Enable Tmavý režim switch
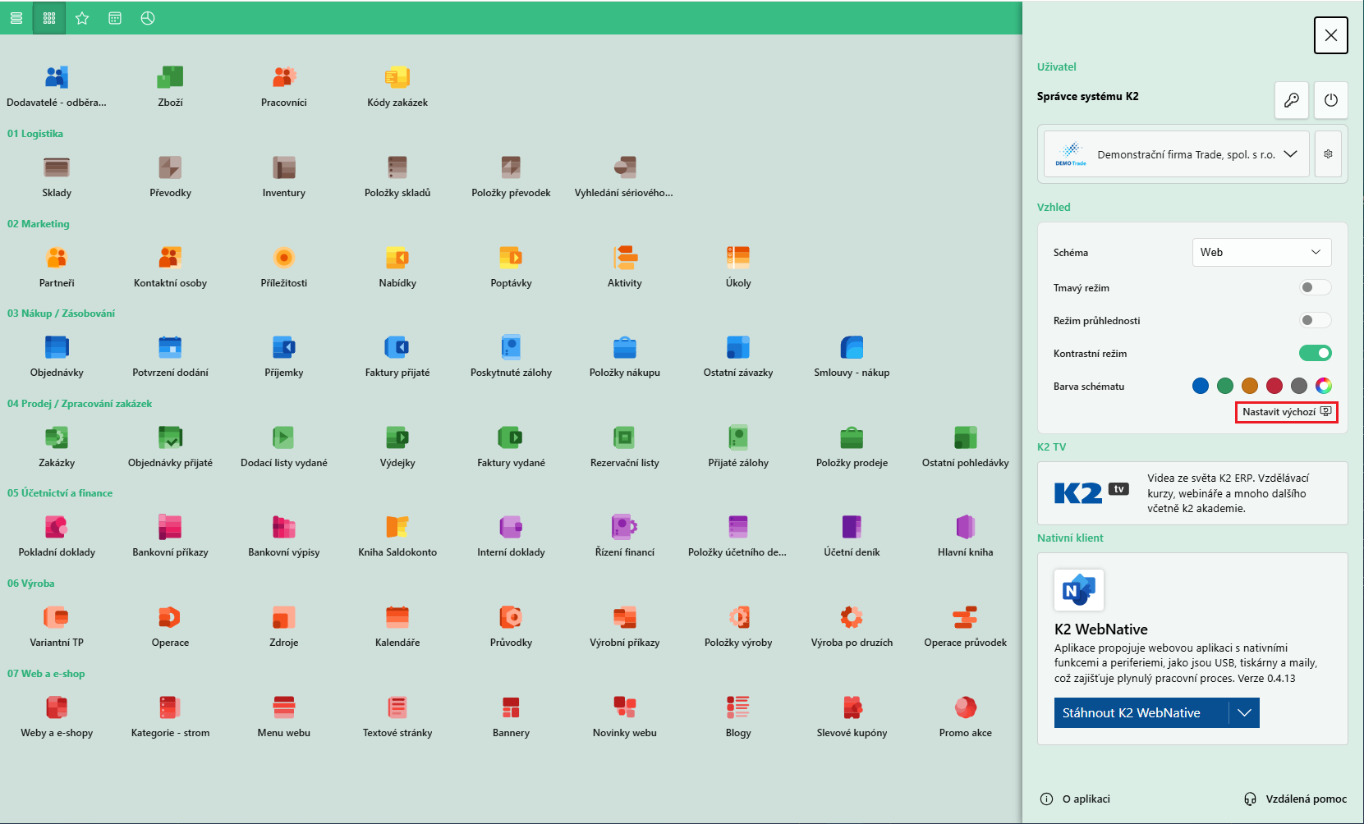Screen dimensions: 1364x824 coord(1315,287)
